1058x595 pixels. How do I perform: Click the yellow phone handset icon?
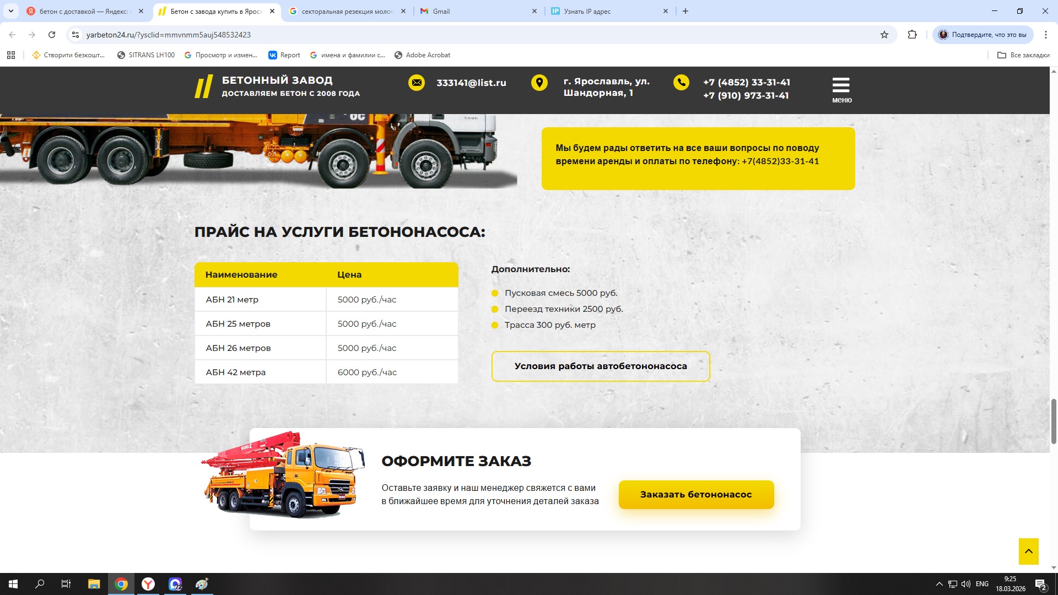coord(681,83)
